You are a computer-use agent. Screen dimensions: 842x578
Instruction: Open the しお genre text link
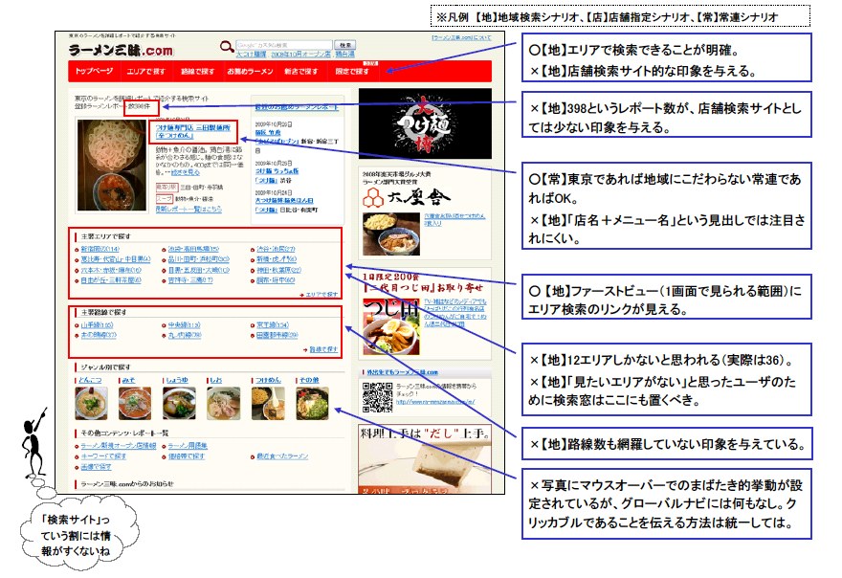point(216,380)
